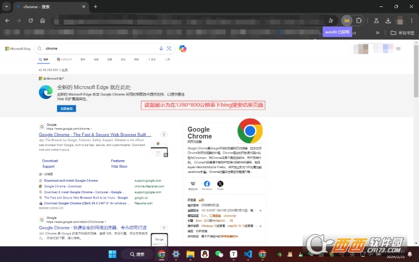Open Visual Studio Code from taskbar
The height and width of the screenshot is (262, 419).
pos(248,254)
